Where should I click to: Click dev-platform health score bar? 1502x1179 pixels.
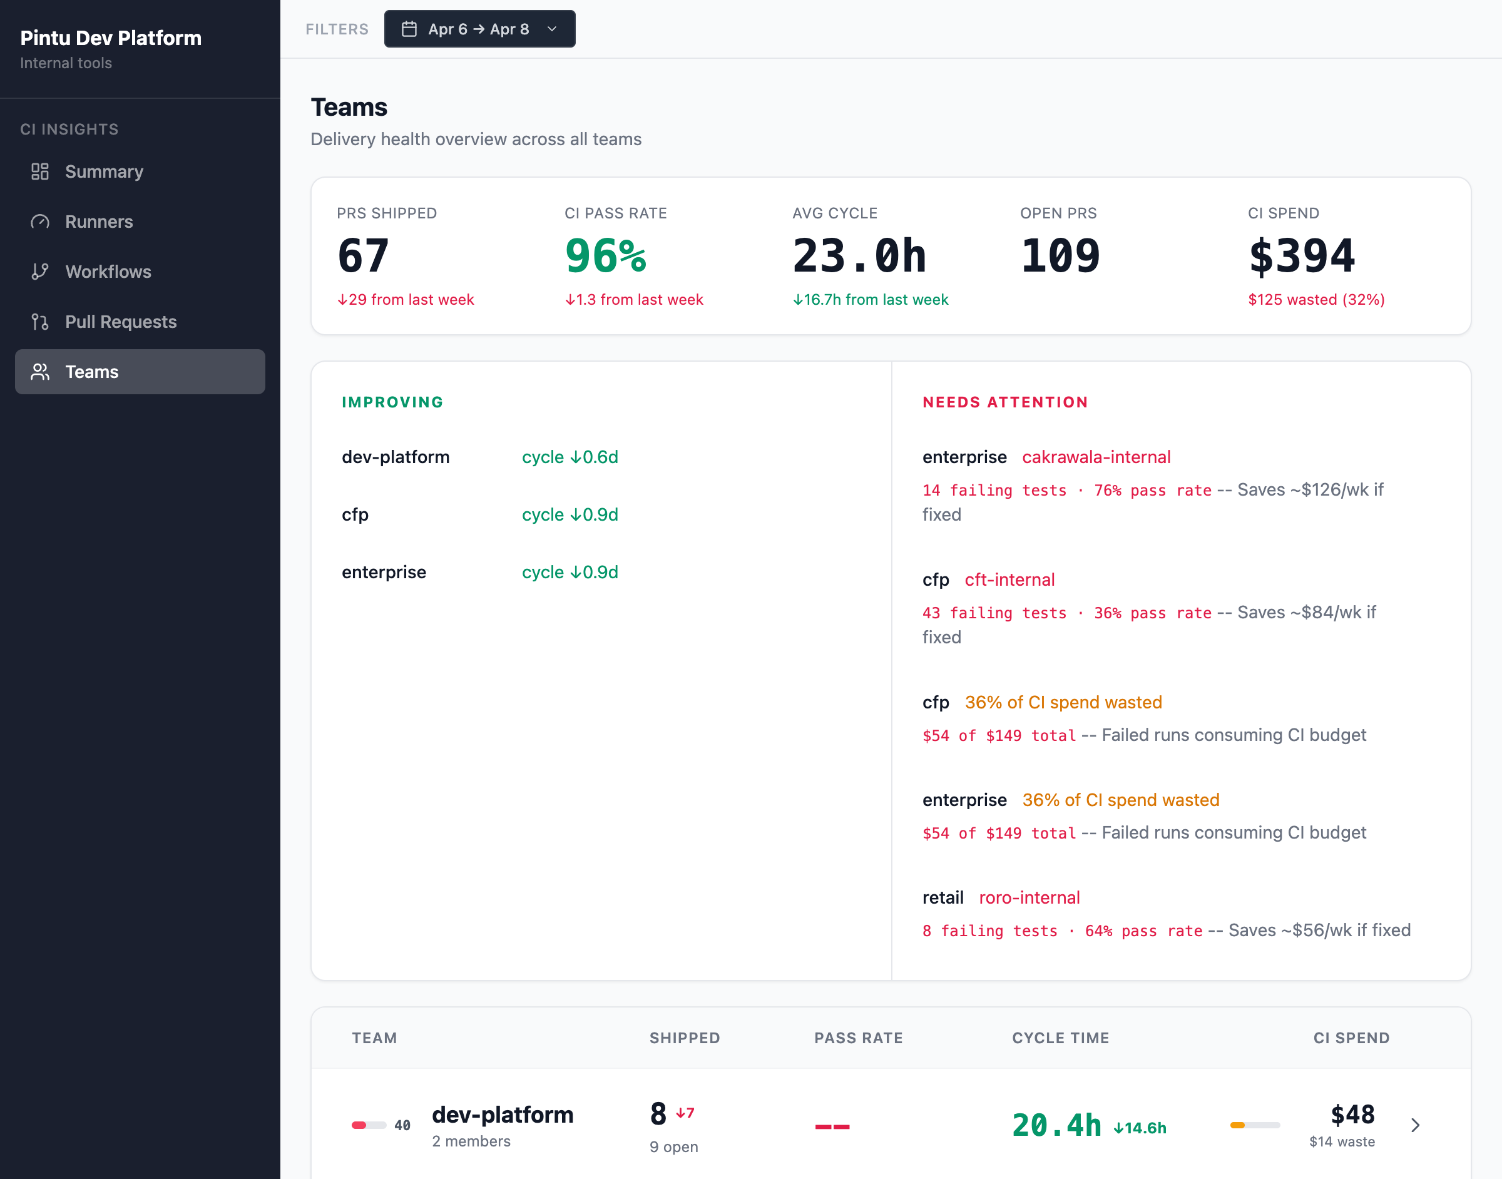[369, 1125]
